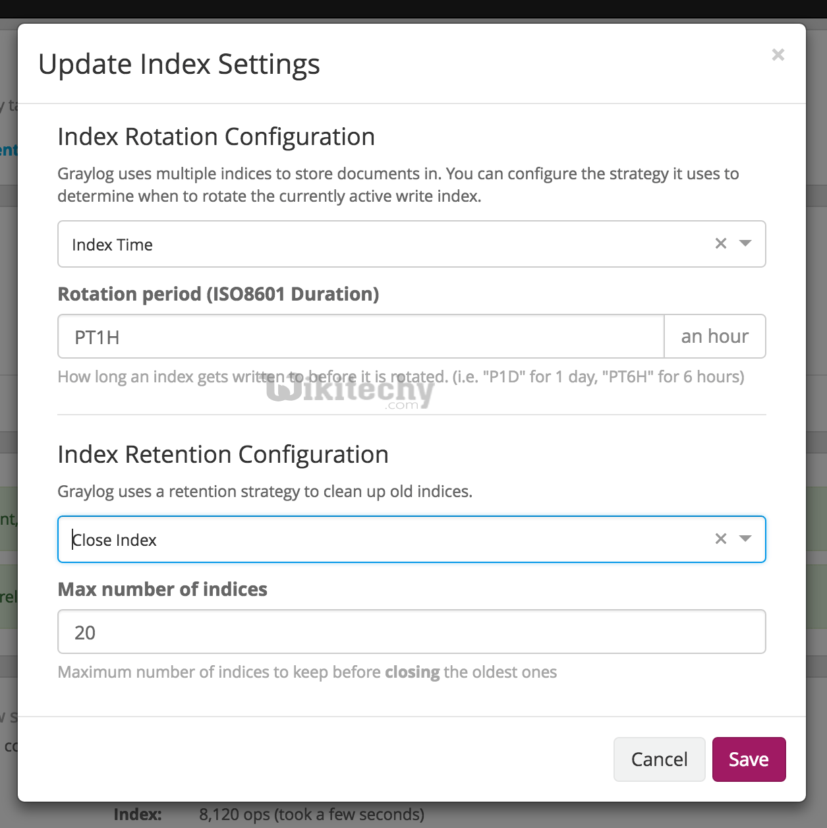Close the Update Index Settings dialog

[778, 55]
